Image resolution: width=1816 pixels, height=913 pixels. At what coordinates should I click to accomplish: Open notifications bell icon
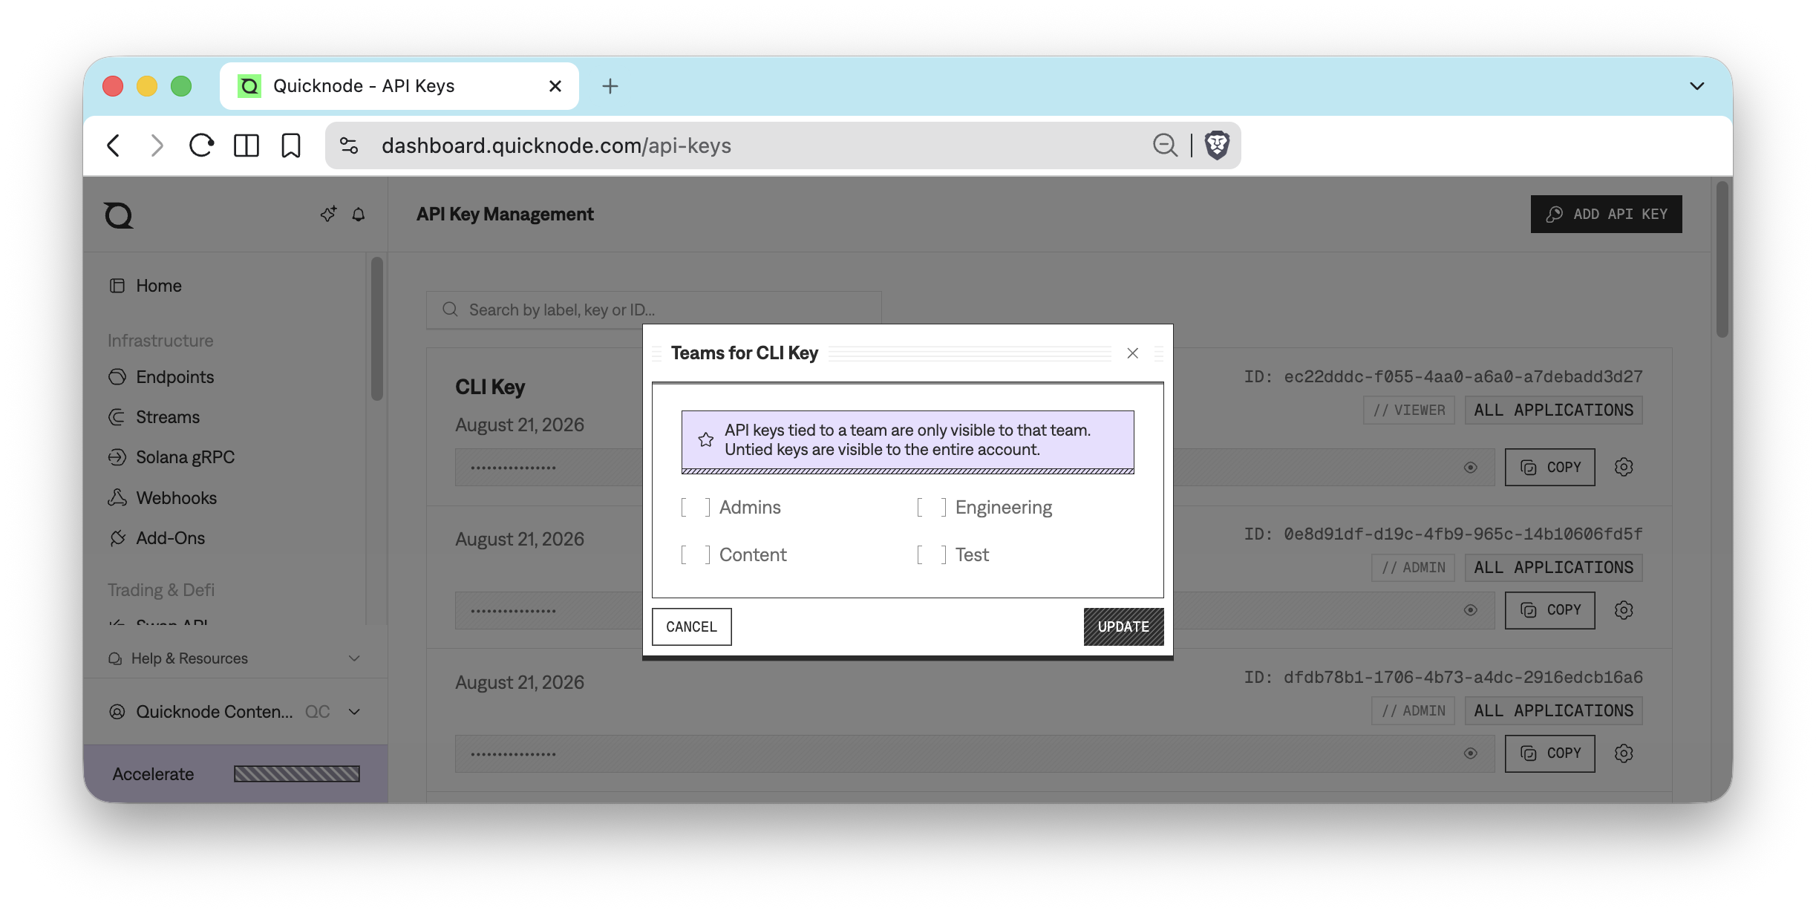(359, 215)
